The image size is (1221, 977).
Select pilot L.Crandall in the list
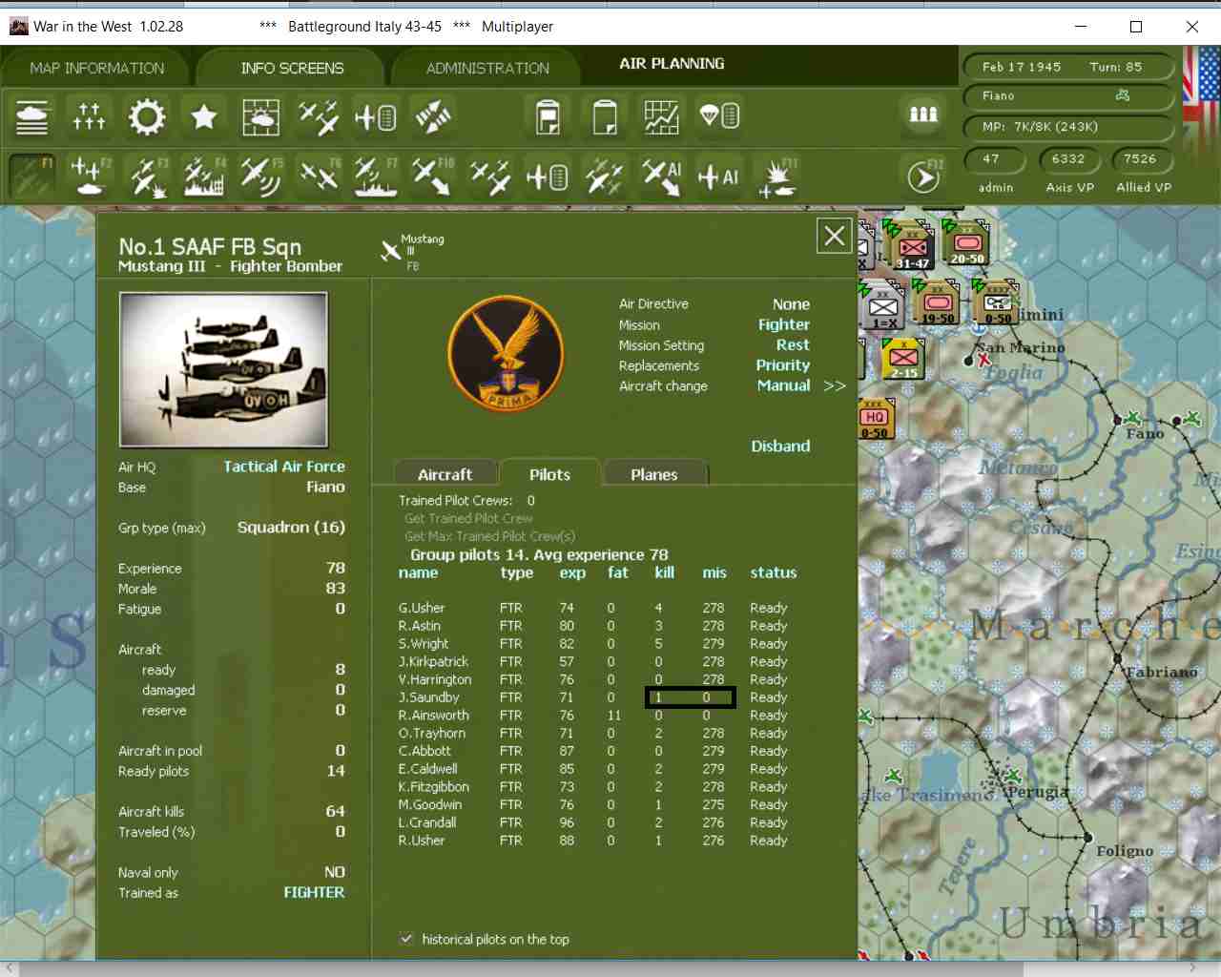593,822
